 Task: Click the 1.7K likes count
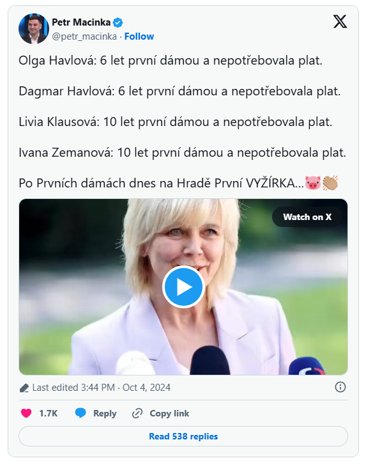pyautogui.click(x=49, y=413)
